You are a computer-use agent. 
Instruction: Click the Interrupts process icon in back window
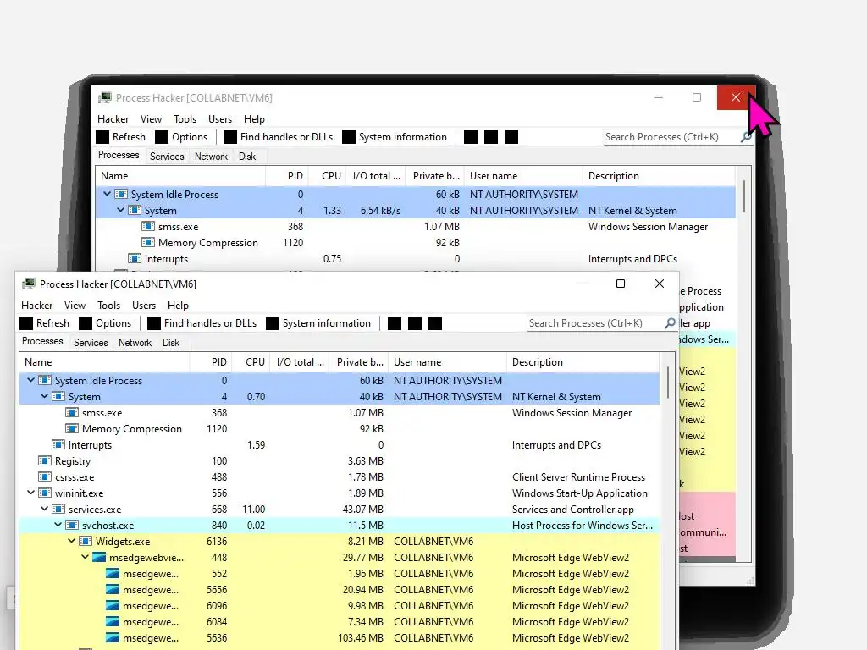click(135, 259)
